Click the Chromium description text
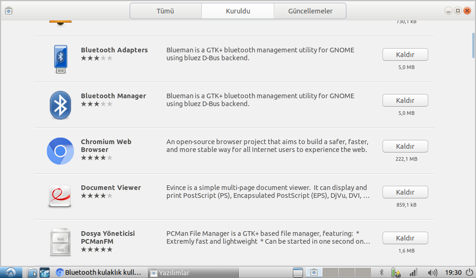 click(267, 145)
